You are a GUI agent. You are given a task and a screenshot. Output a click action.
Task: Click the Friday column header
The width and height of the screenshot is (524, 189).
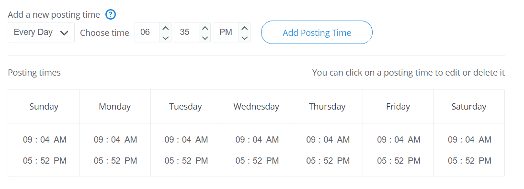(398, 107)
